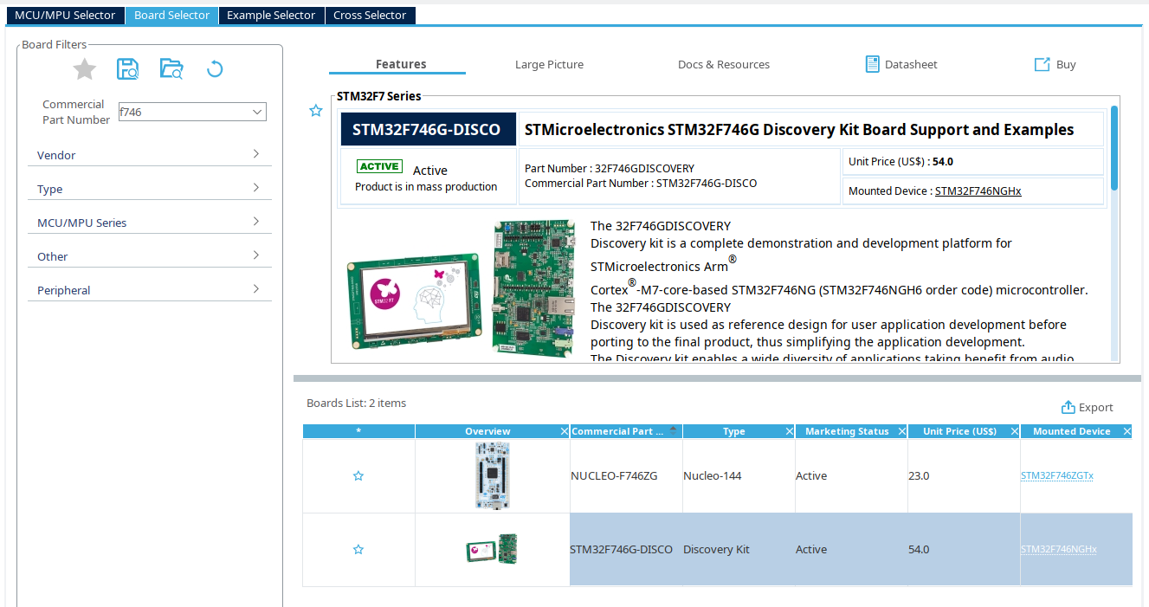The height and width of the screenshot is (607, 1149).
Task: Click the details panel vertical scrollbar
Action: point(1114,147)
